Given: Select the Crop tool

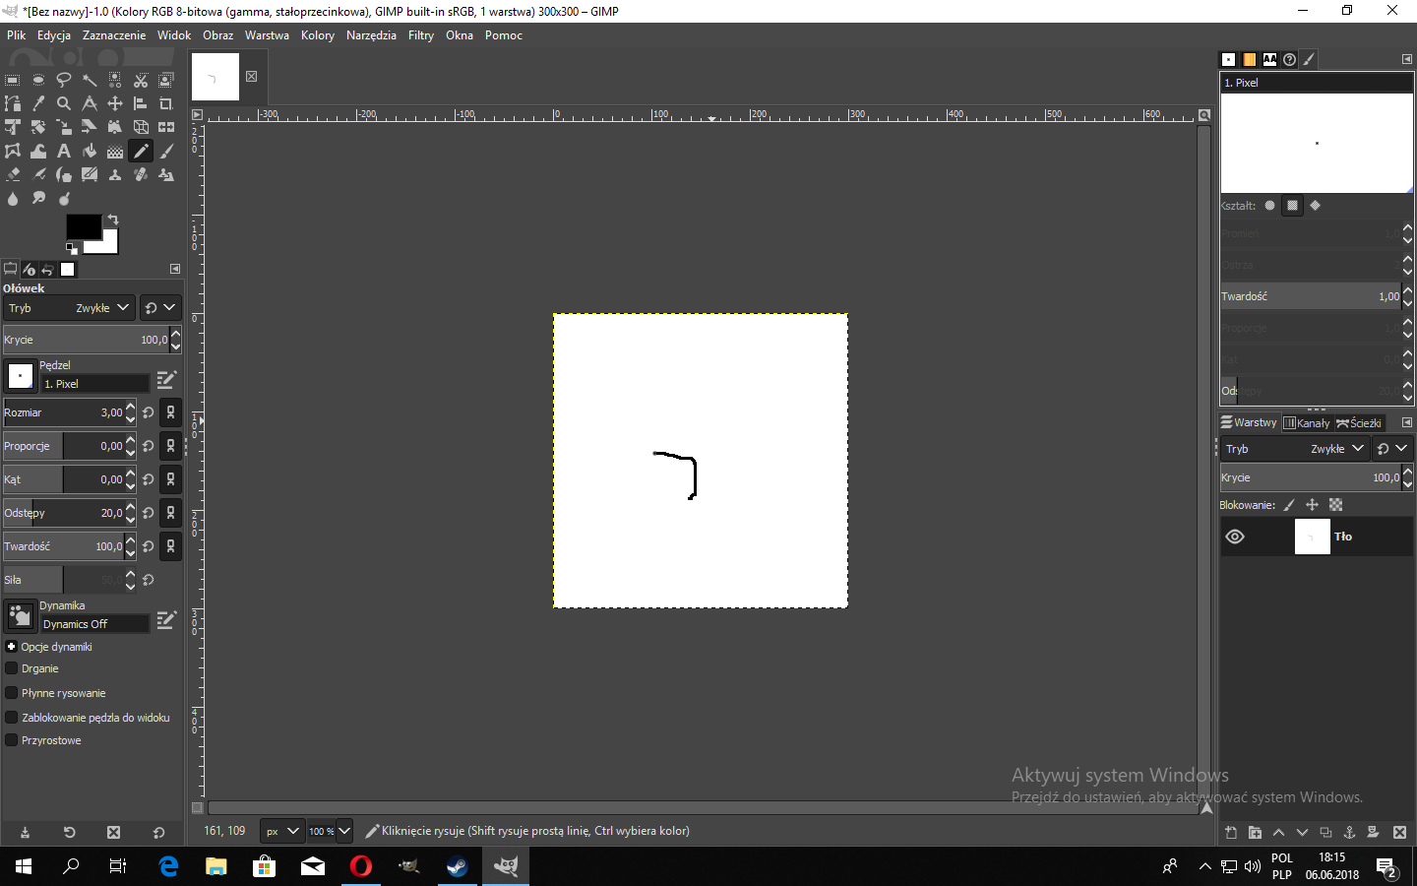Looking at the screenshot, I should pos(166,103).
